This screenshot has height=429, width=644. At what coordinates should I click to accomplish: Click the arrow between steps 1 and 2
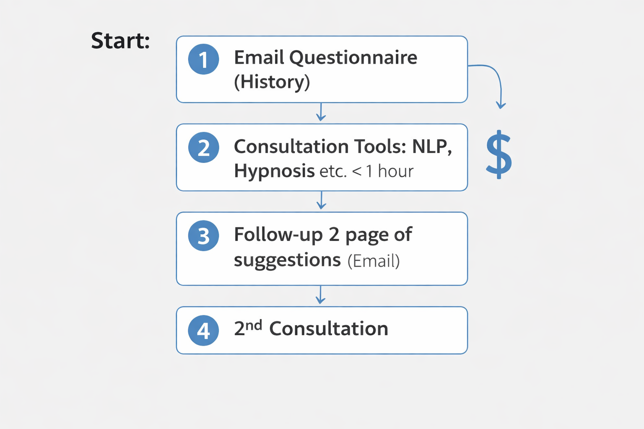click(x=321, y=112)
